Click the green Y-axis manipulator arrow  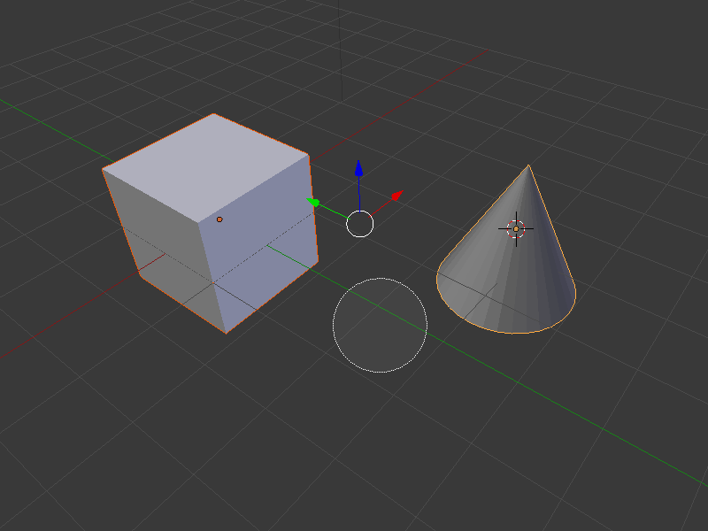point(313,203)
